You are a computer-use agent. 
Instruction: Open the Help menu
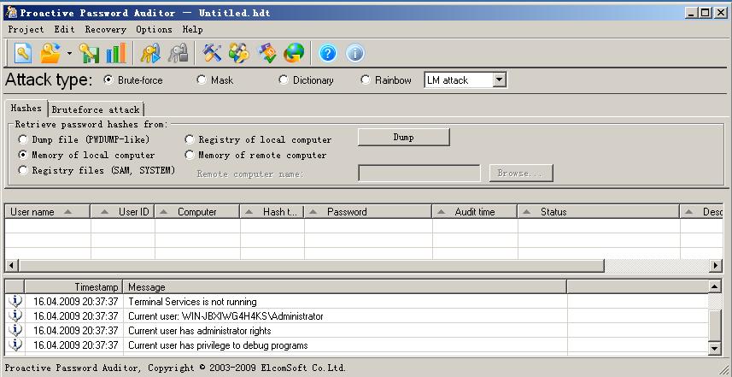(x=192, y=29)
